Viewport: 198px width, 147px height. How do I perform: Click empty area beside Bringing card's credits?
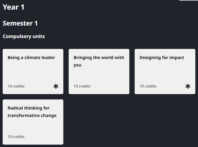(110, 86)
